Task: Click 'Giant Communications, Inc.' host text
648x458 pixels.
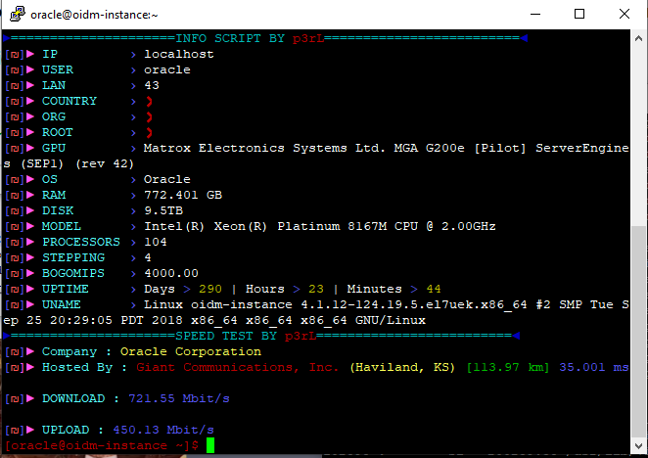Action: (x=237, y=367)
